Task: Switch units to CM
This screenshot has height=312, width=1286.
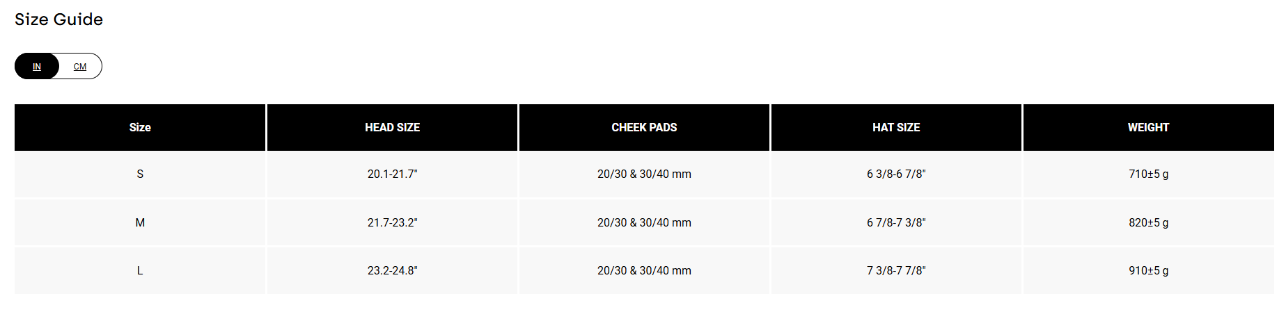Action: point(80,67)
